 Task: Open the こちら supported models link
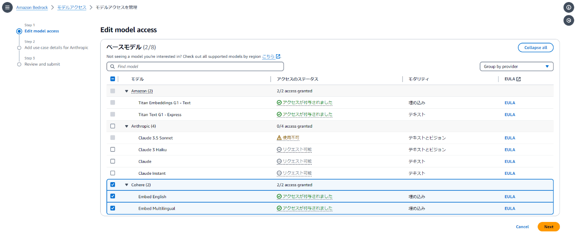268,56
